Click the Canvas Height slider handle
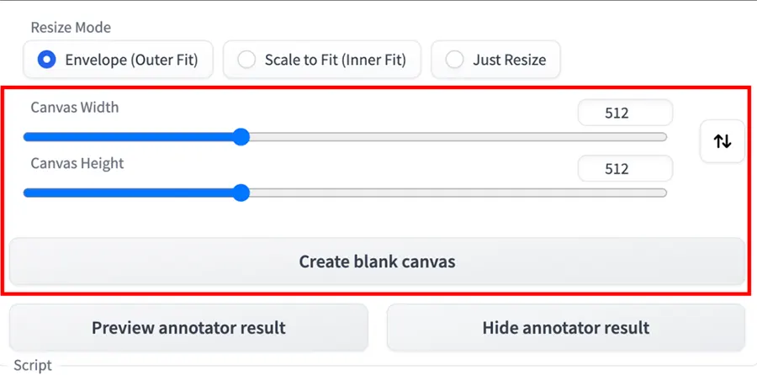 [241, 193]
